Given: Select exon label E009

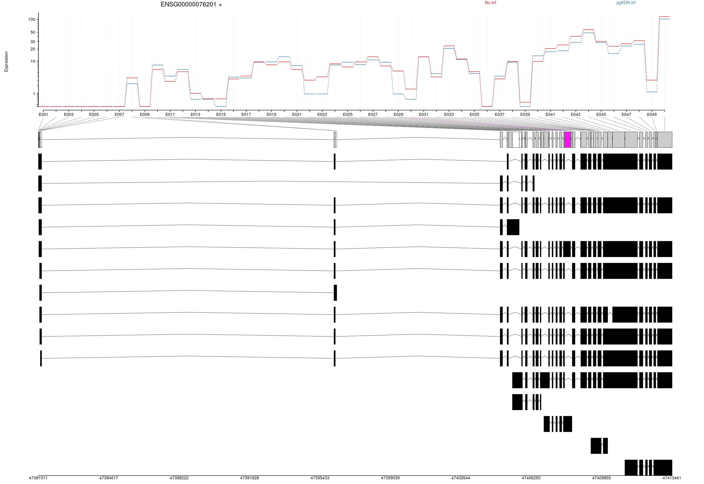Looking at the screenshot, I should 145,114.
